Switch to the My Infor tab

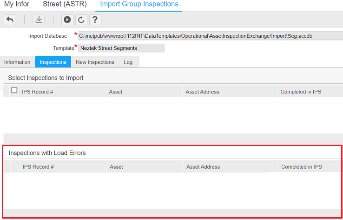tap(17, 4)
